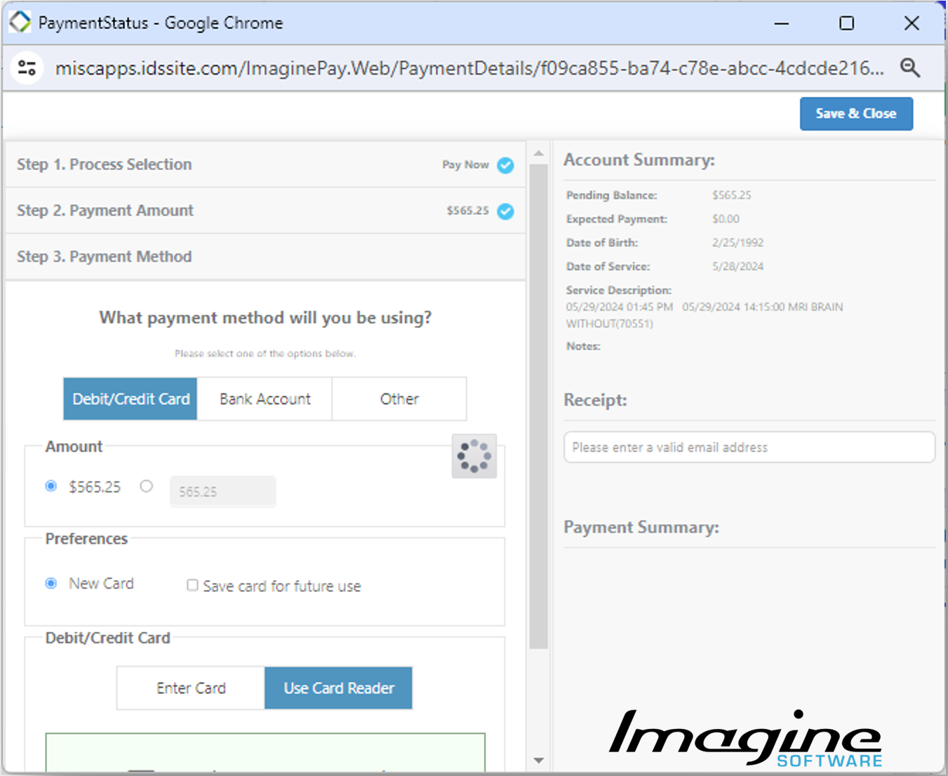Click the What payment method question heading

265,317
